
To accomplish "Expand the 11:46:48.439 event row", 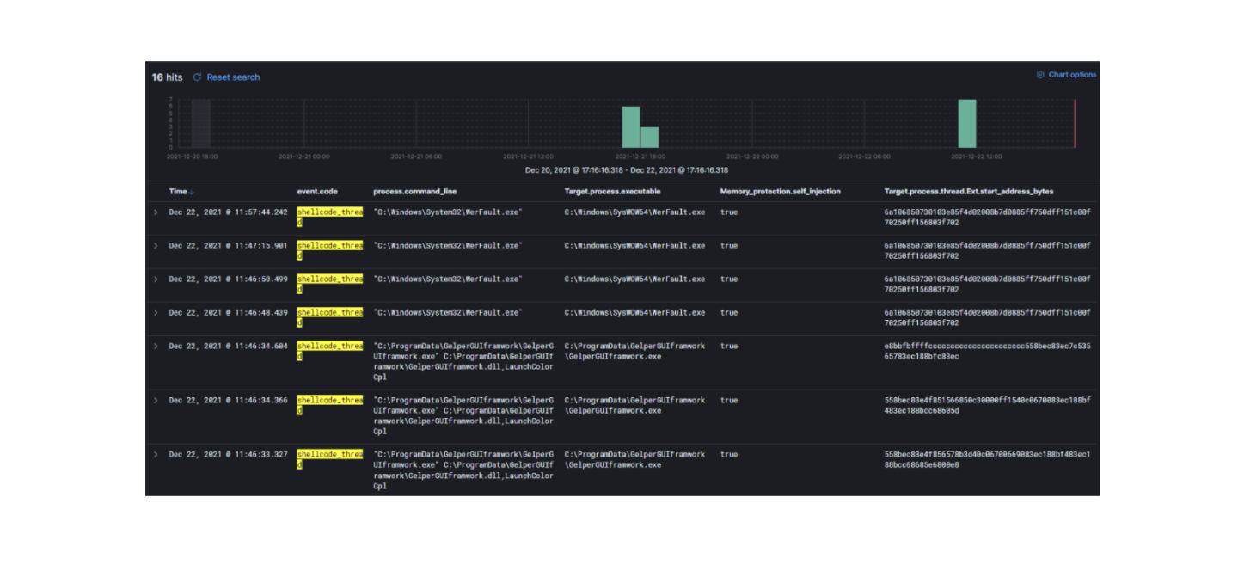I will [156, 312].
